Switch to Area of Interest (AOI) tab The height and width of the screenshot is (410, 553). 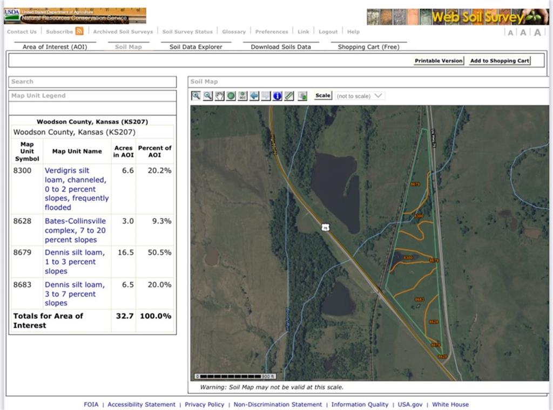(x=55, y=47)
